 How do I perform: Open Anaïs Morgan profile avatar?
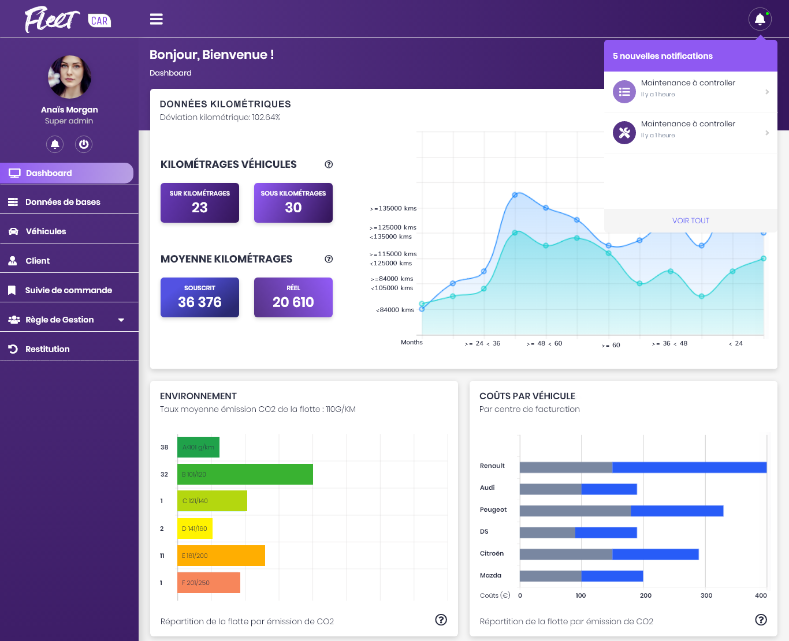coord(69,77)
